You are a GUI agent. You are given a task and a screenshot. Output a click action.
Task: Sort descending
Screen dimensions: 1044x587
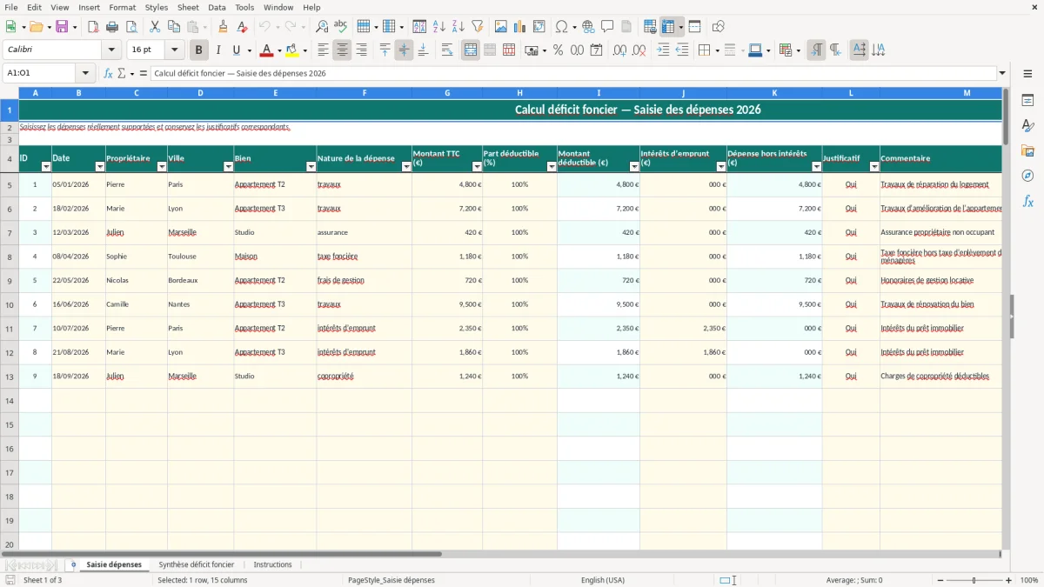[458, 27]
